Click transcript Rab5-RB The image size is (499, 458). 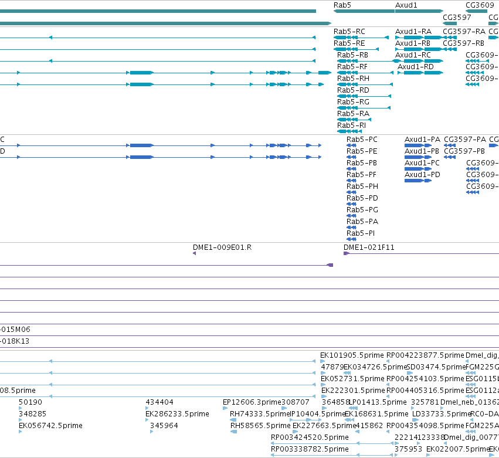point(352,55)
